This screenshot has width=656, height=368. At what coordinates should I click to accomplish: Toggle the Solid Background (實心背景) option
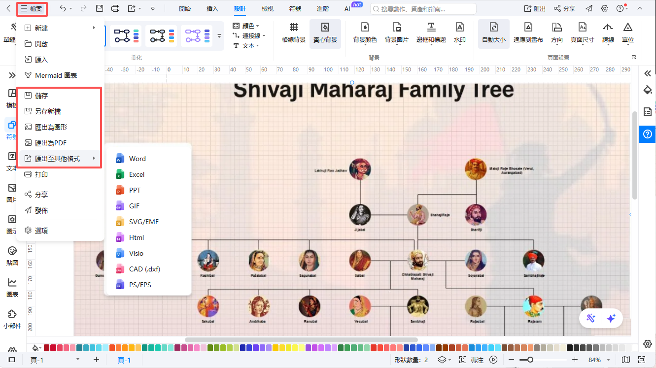[x=325, y=33]
